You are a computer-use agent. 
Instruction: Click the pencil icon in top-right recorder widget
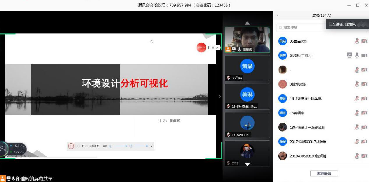point(217,47)
